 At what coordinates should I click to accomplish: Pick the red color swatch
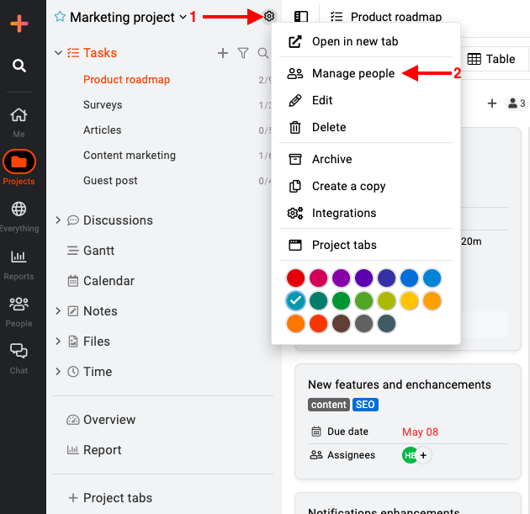pos(295,278)
